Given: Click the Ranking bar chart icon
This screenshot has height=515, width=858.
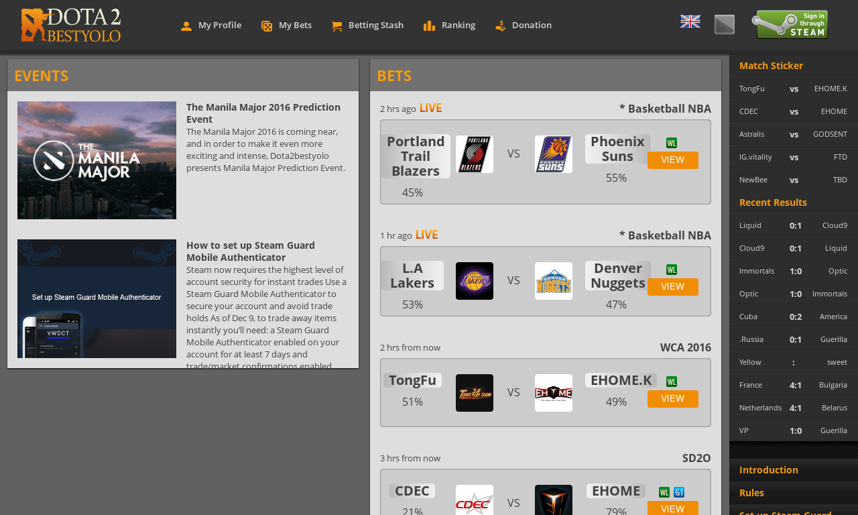Looking at the screenshot, I should [x=430, y=26].
